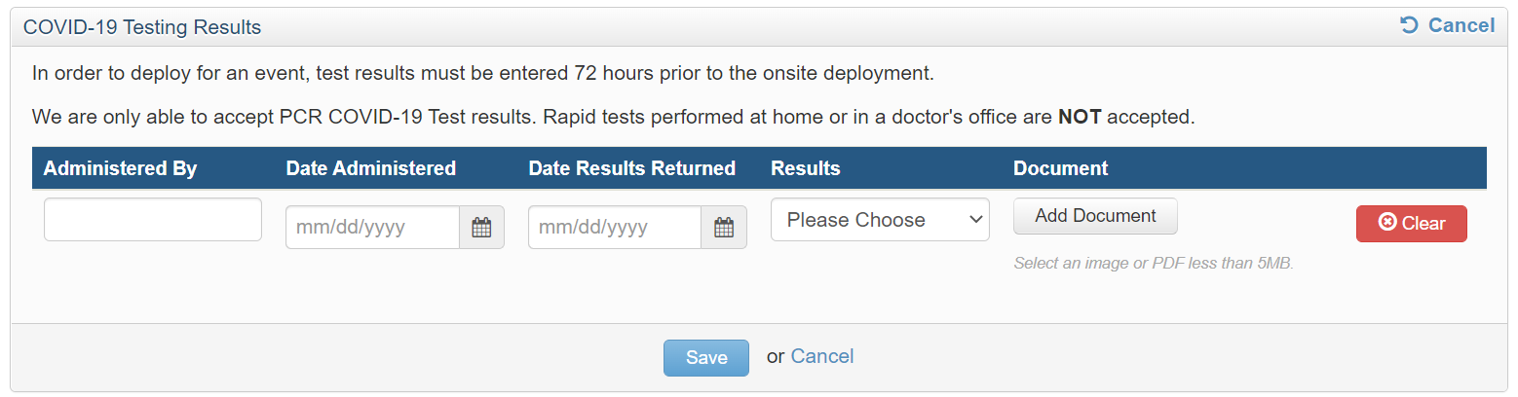1518x397 pixels.
Task: Open the Date Results Returned calendar icon
Action: [x=723, y=228]
